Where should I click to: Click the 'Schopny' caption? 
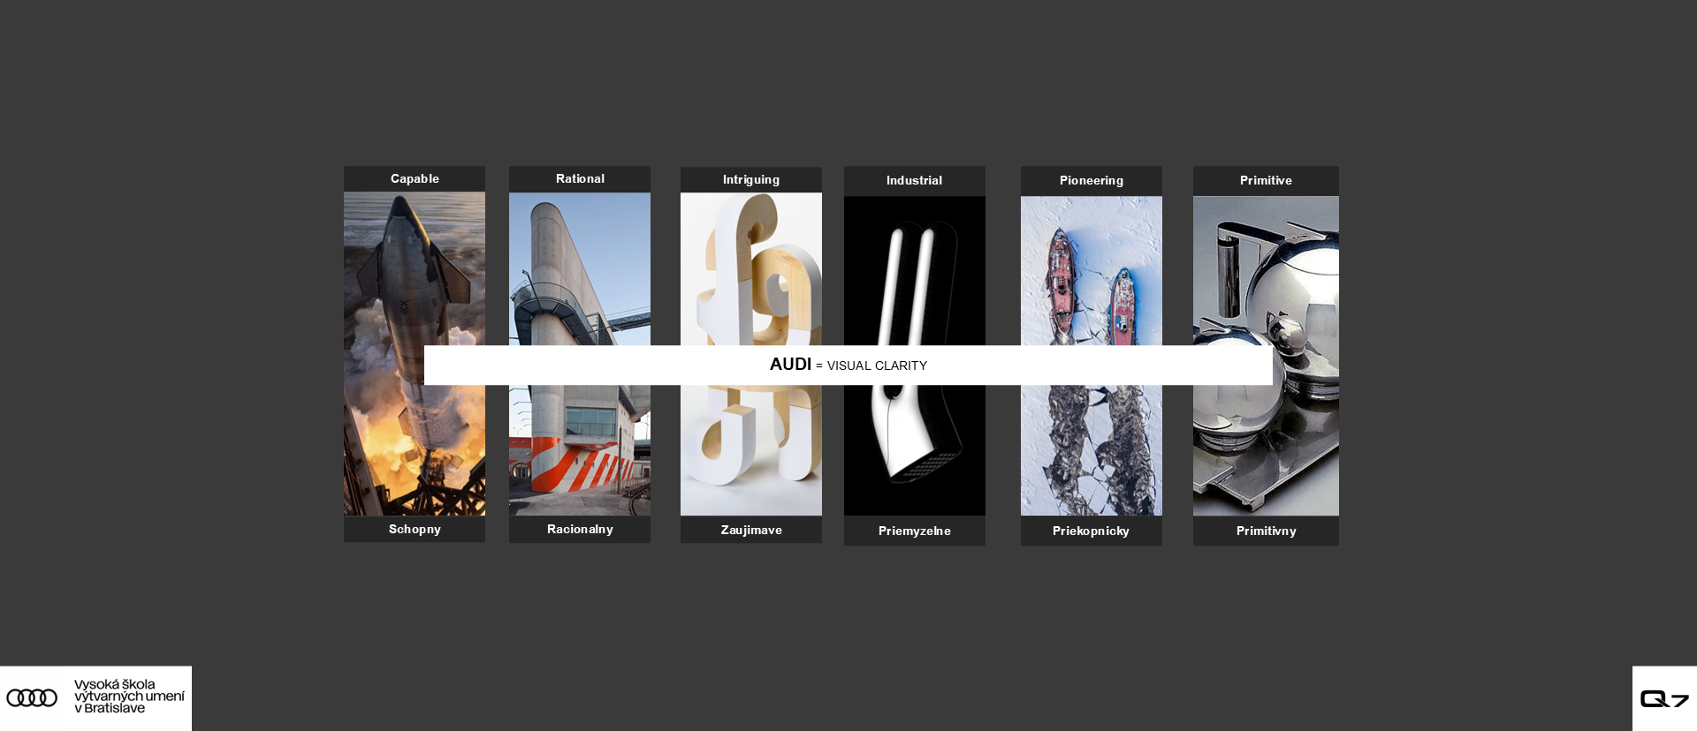415,529
